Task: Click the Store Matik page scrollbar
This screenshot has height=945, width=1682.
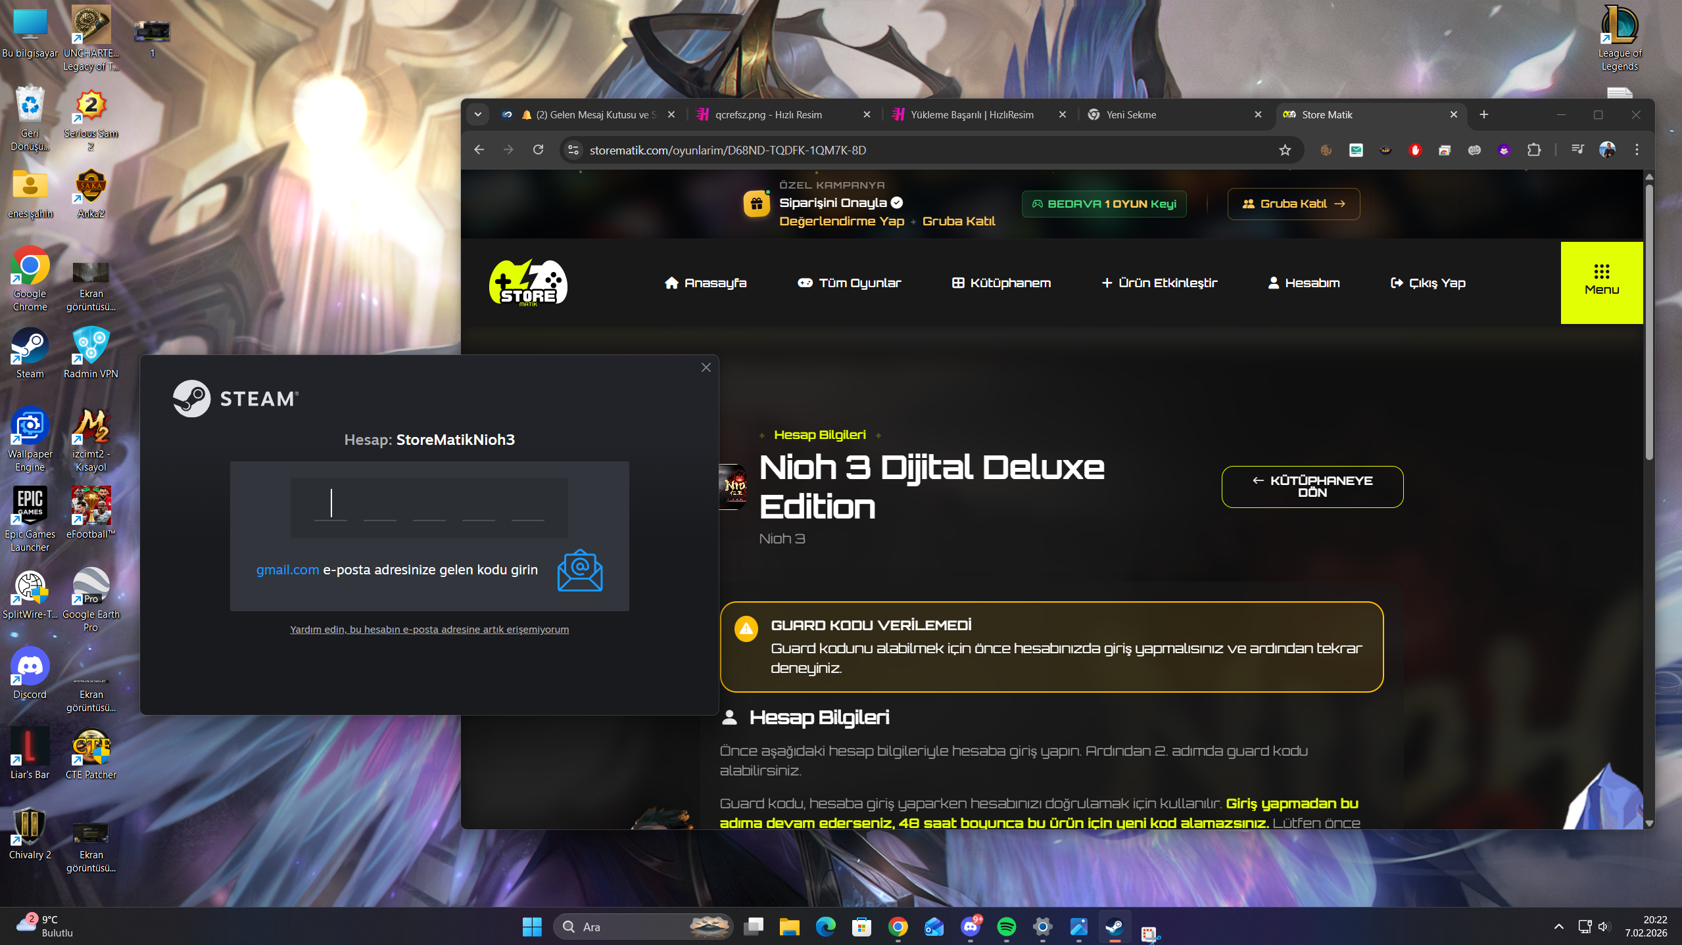Action: (x=1648, y=322)
